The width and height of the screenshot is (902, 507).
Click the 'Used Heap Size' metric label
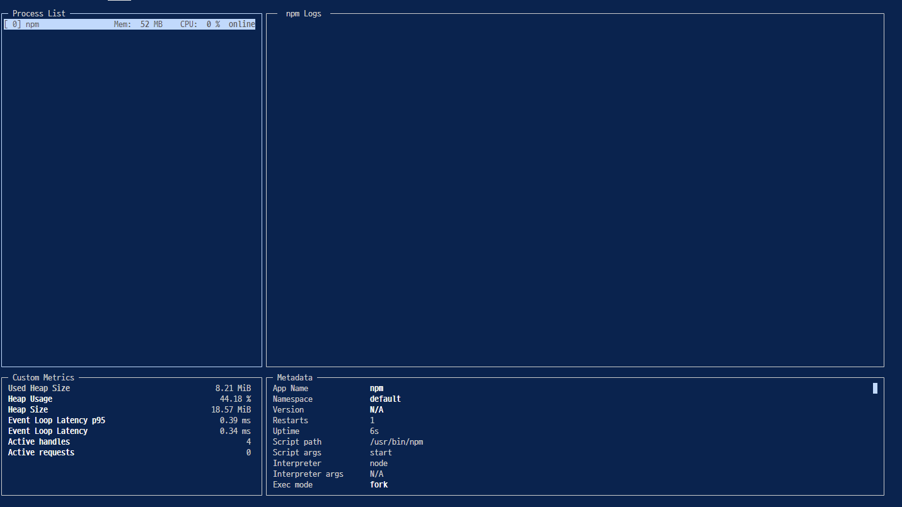(x=39, y=388)
